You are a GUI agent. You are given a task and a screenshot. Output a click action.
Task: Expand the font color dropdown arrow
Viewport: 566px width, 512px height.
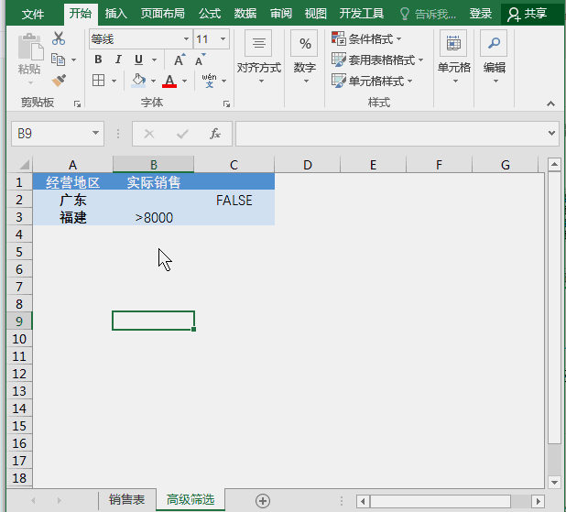tap(184, 81)
